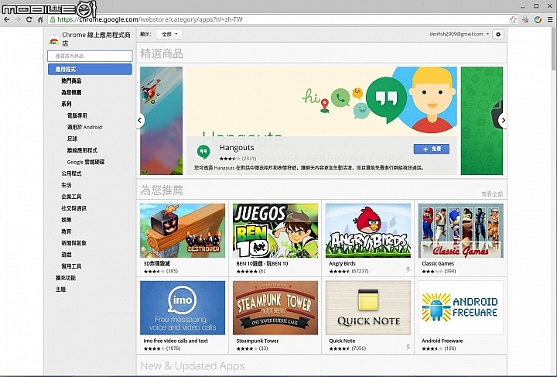Open the 離線應用程式 collection
Image resolution: width=557 pixels, height=377 pixels.
[x=82, y=150]
